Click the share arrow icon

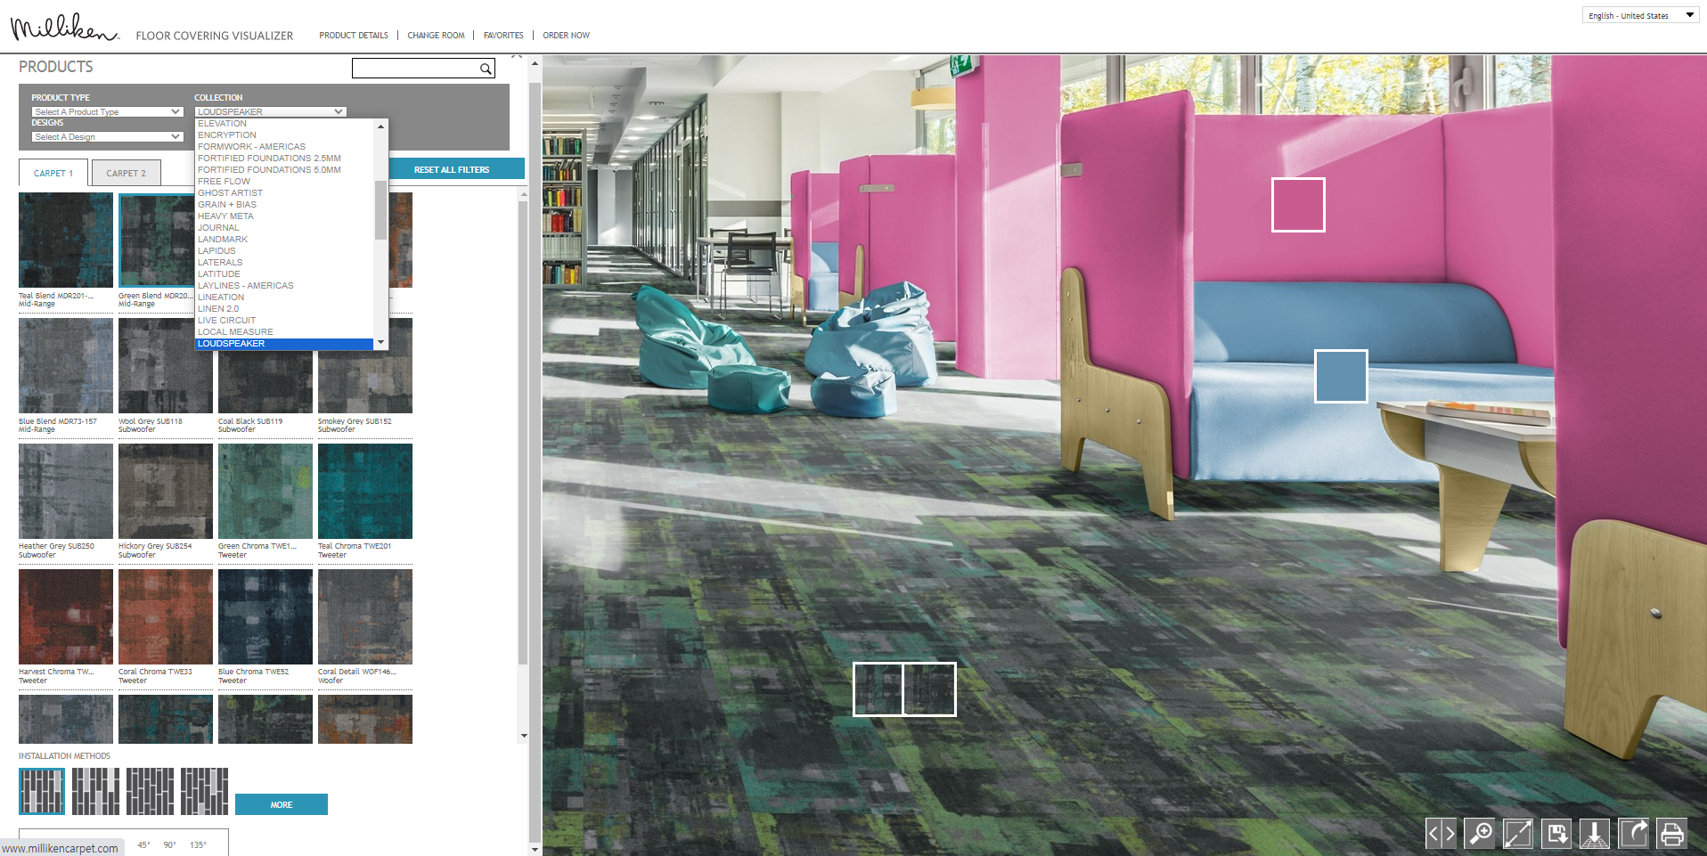coord(1633,834)
